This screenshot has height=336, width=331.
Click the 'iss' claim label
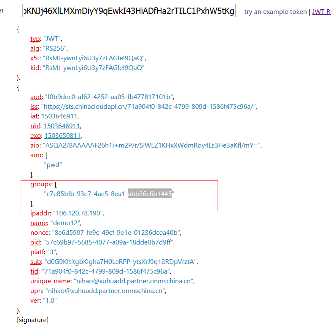pyautogui.click(x=35, y=107)
